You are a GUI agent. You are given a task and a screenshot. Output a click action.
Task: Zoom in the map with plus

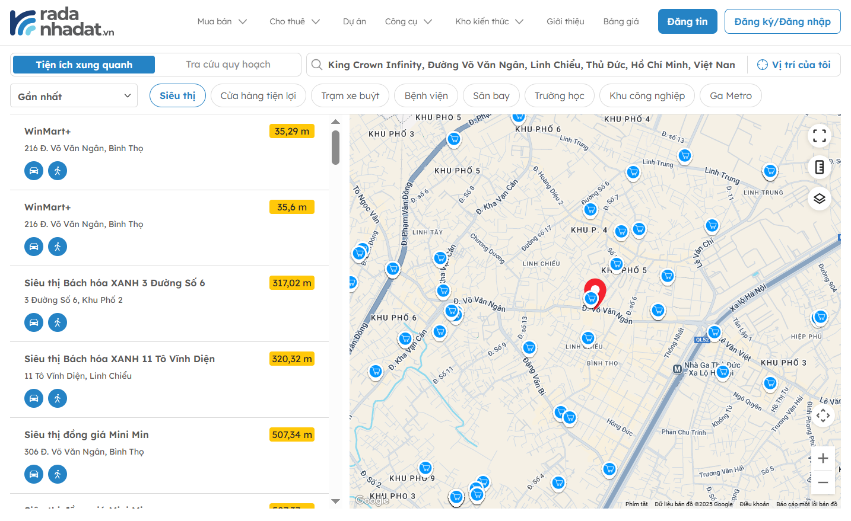(823, 458)
